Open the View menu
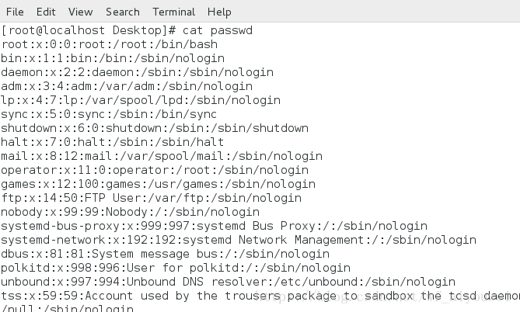Viewport: 520px width, 312px height. 80,12
